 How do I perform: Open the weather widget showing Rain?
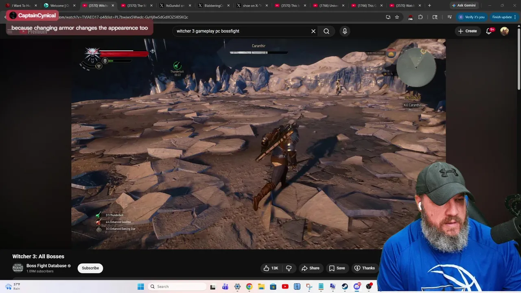13,286
